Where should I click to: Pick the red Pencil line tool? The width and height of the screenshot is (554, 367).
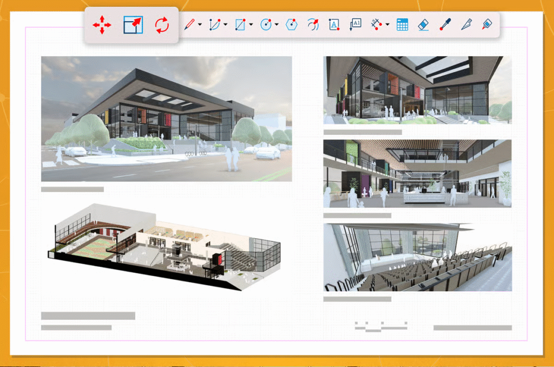pyautogui.click(x=189, y=24)
